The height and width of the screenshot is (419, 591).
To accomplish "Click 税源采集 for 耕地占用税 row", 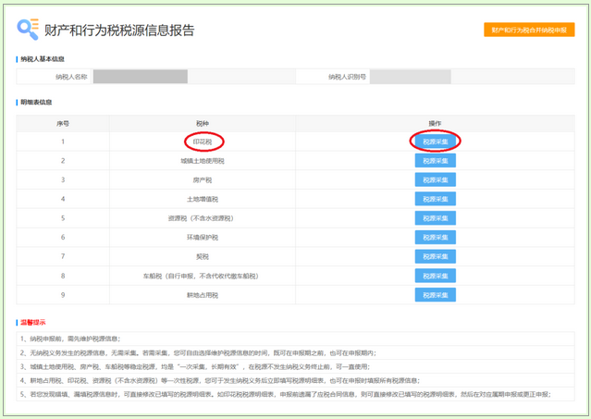I will click(435, 294).
